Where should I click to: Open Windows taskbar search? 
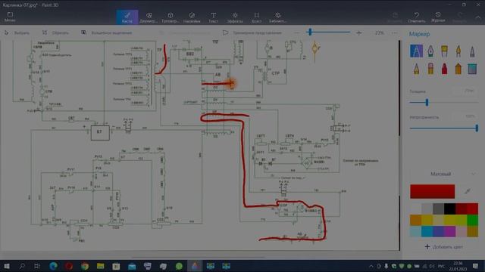pos(22,266)
